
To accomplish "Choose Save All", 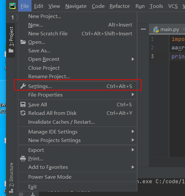I will (x=78, y=104).
